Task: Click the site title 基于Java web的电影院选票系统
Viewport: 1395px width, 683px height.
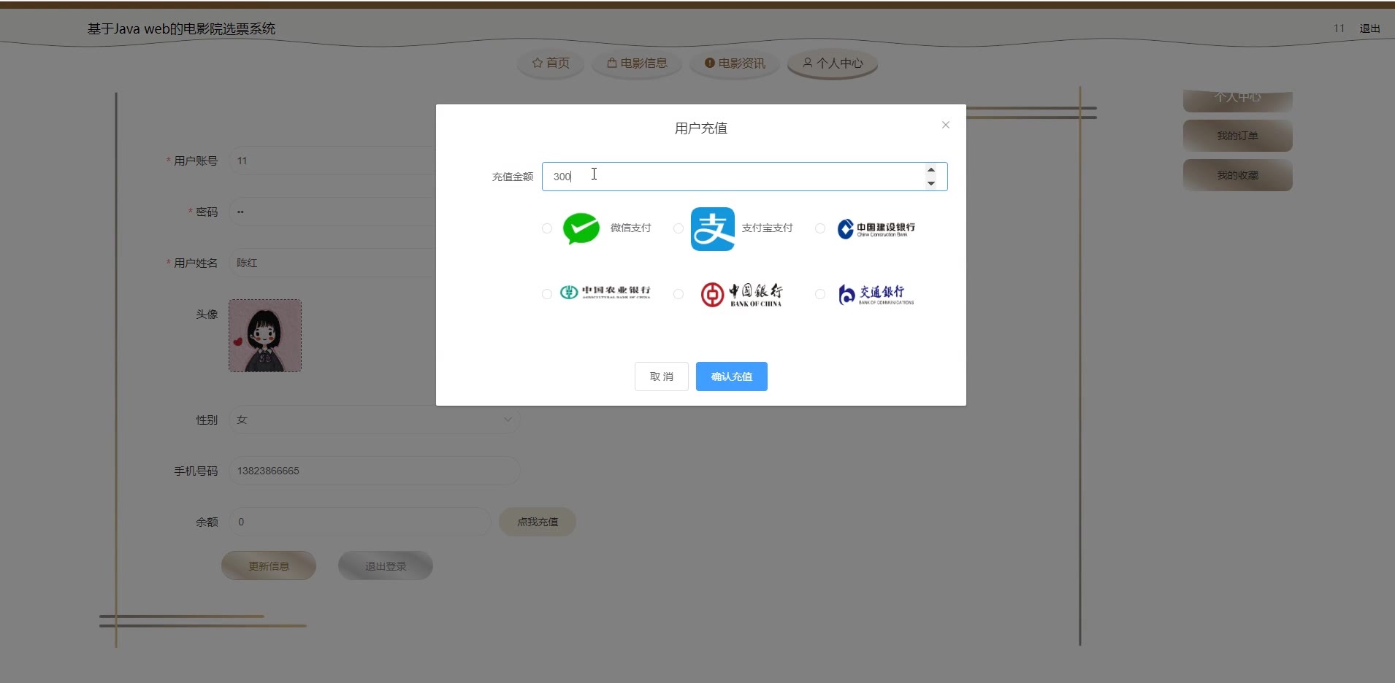Action: pos(181,29)
